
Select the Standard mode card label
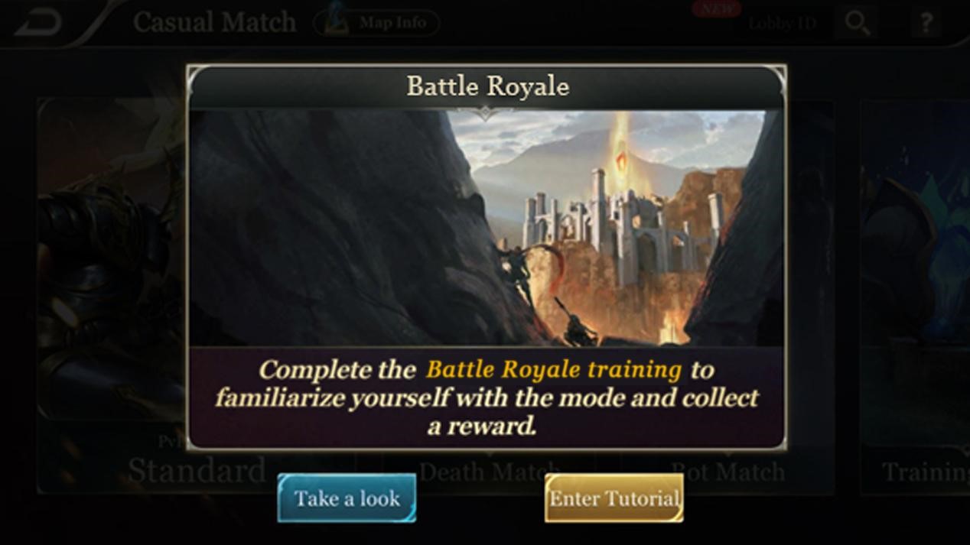197,469
